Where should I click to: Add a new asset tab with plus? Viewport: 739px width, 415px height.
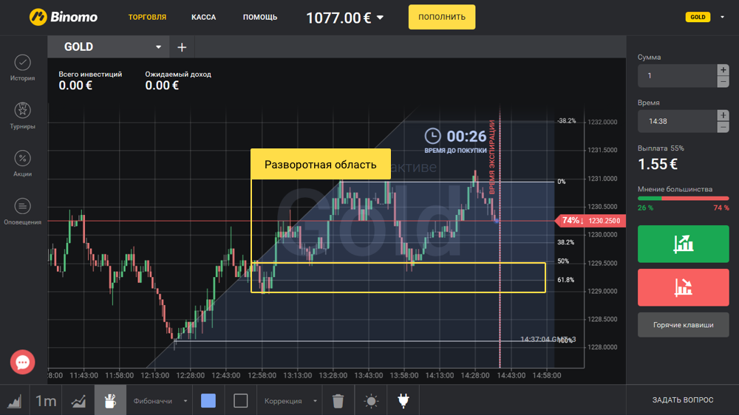click(x=182, y=47)
